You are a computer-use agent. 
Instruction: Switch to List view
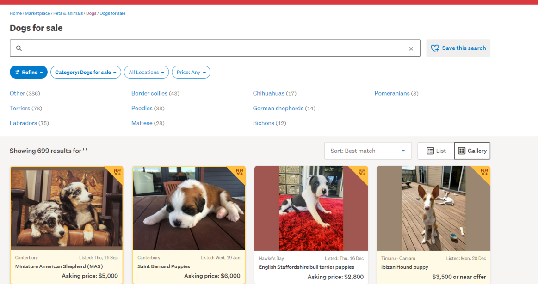(x=436, y=151)
